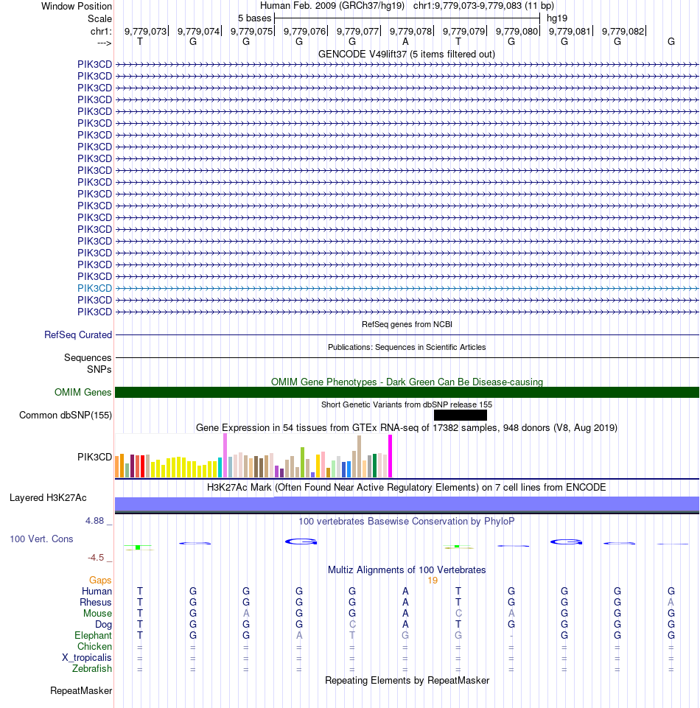Click the hg19 assembly label by the scale bar
The image size is (700, 708).
pos(557,18)
